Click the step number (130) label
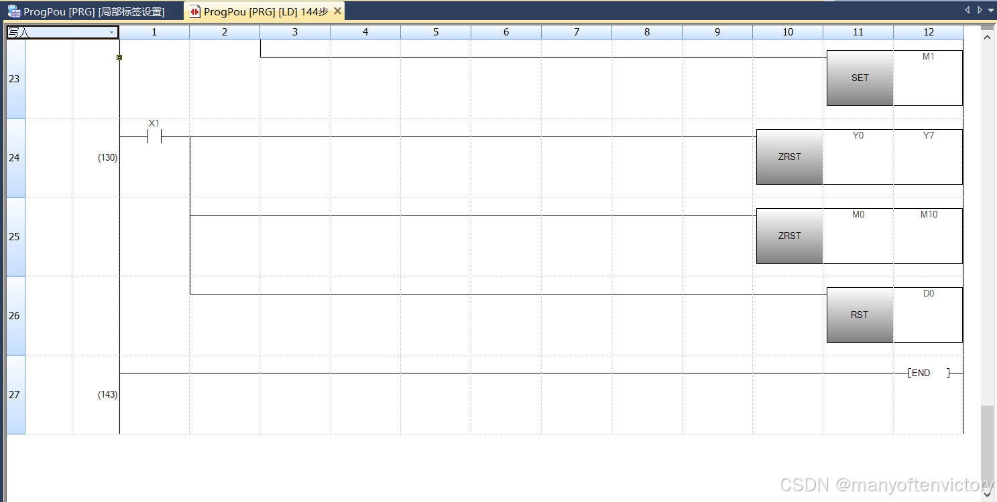Image resolution: width=997 pixels, height=502 pixels. click(108, 158)
